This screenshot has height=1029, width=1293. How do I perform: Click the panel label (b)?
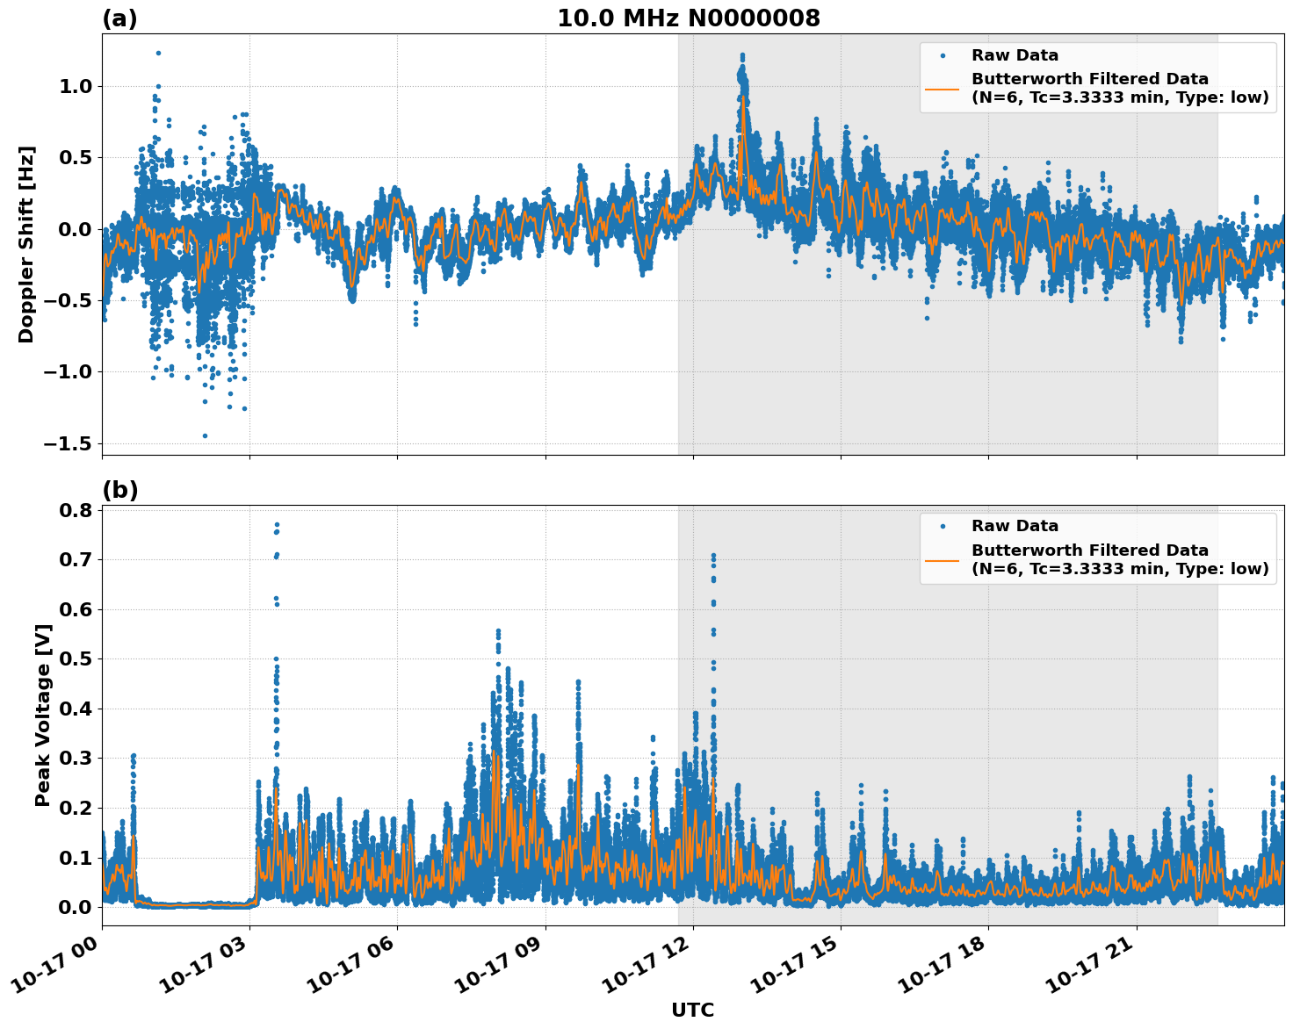[x=119, y=490]
